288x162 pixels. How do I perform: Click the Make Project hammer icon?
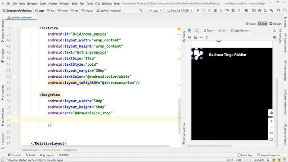(141, 10)
